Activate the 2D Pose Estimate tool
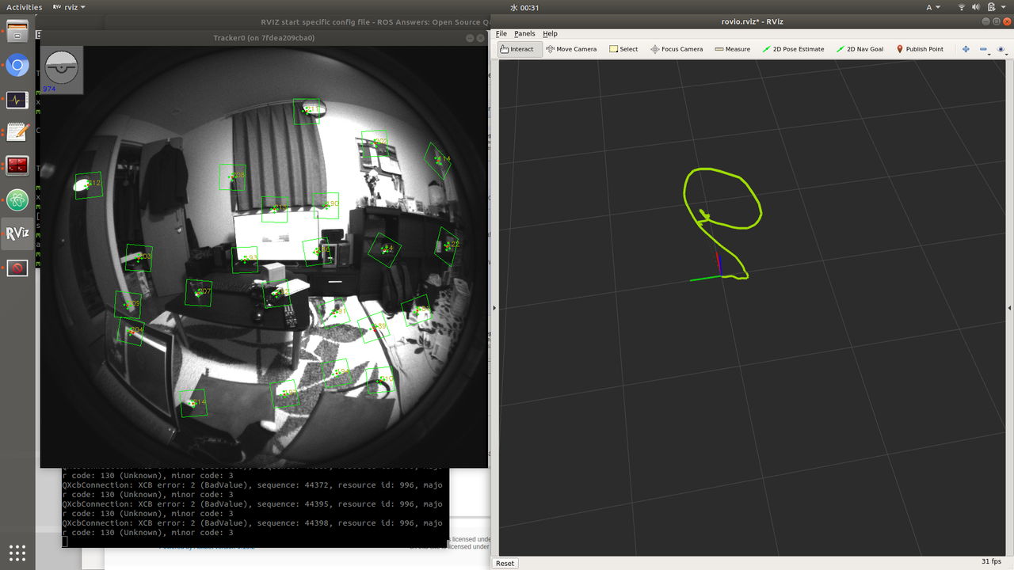1014x570 pixels. 793,48
